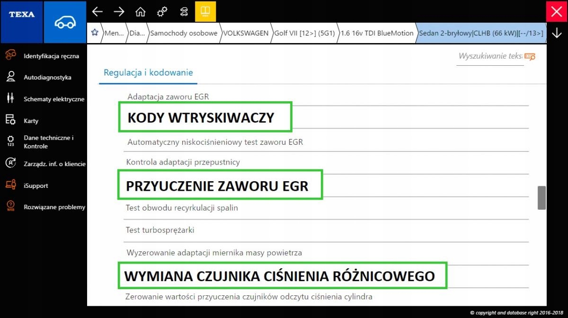Click the keyboard search icon
This screenshot has width=568, height=318.
pos(530,57)
